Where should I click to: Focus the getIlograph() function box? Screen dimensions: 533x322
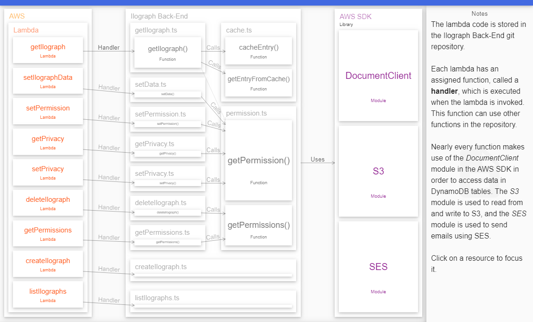click(167, 51)
